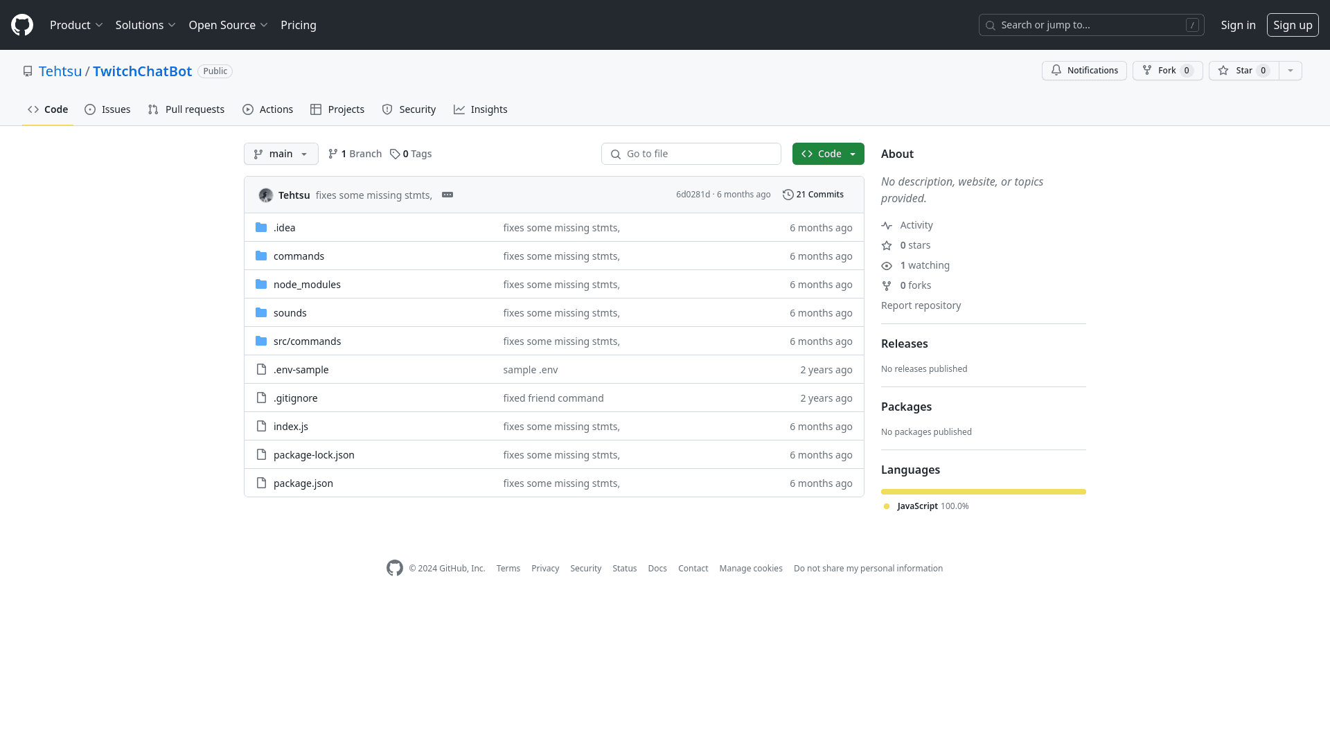Expand the Product menu

(x=76, y=25)
